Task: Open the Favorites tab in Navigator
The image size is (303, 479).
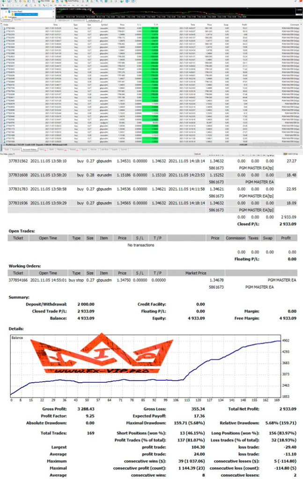Action: tap(17, 20)
